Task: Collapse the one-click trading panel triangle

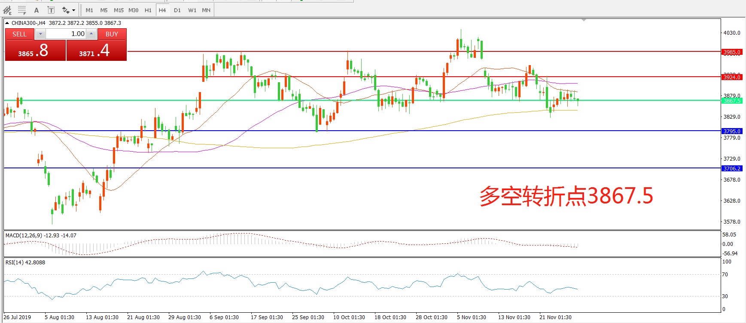Action: [7, 23]
